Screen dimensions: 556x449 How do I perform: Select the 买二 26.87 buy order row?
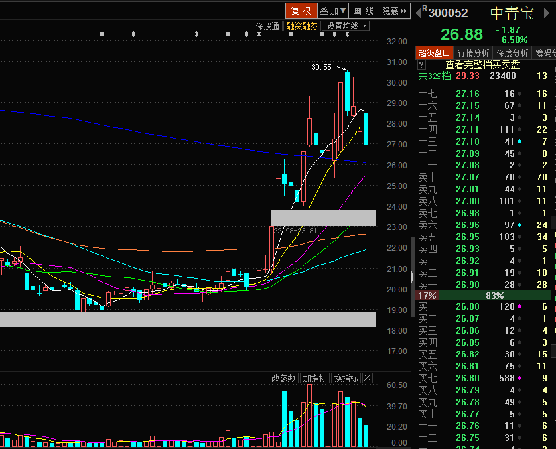pos(483,318)
